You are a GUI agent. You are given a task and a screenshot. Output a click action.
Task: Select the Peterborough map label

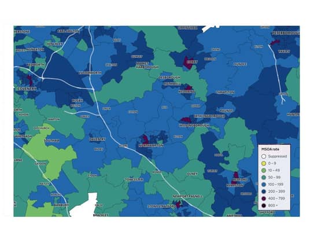click(286, 33)
